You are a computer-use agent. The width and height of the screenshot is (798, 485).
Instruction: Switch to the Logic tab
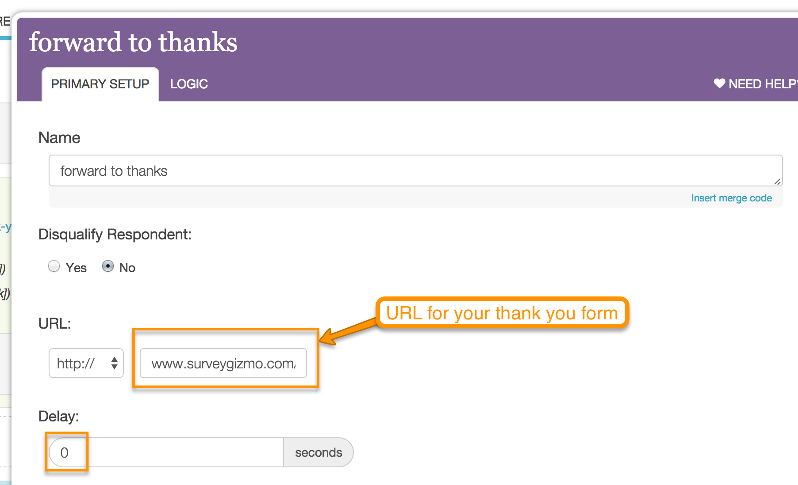pos(189,84)
